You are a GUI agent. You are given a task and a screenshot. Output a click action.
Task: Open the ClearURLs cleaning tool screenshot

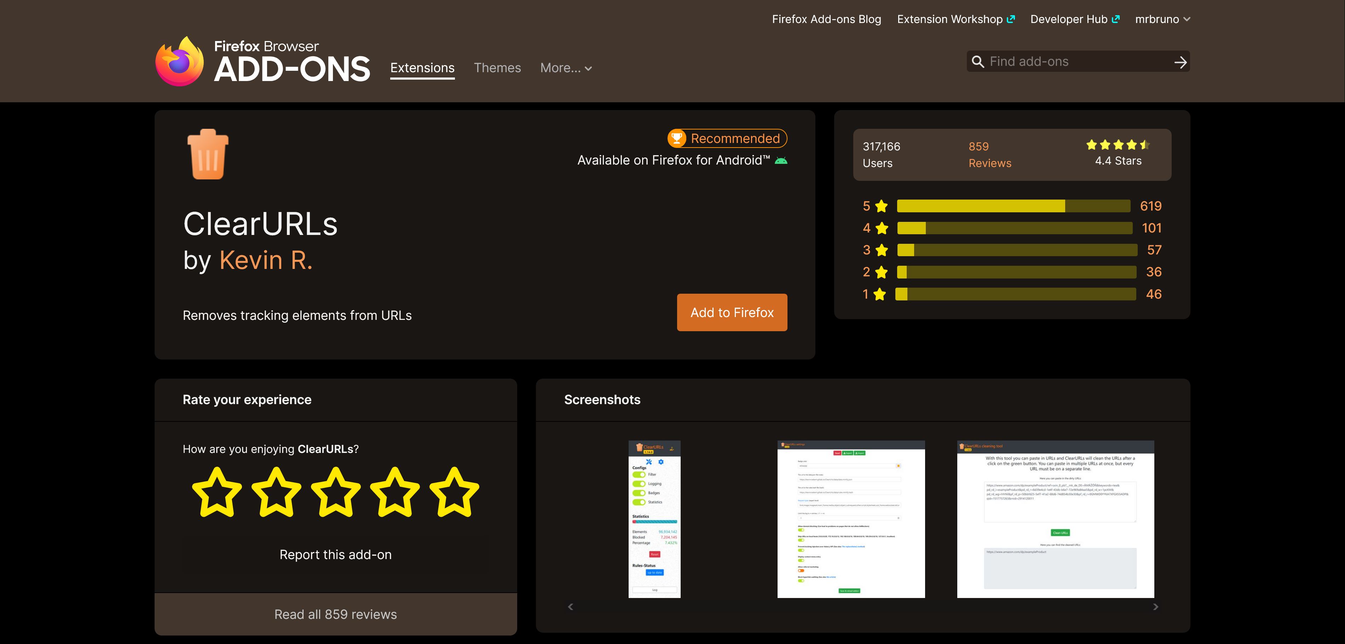pos(1056,519)
